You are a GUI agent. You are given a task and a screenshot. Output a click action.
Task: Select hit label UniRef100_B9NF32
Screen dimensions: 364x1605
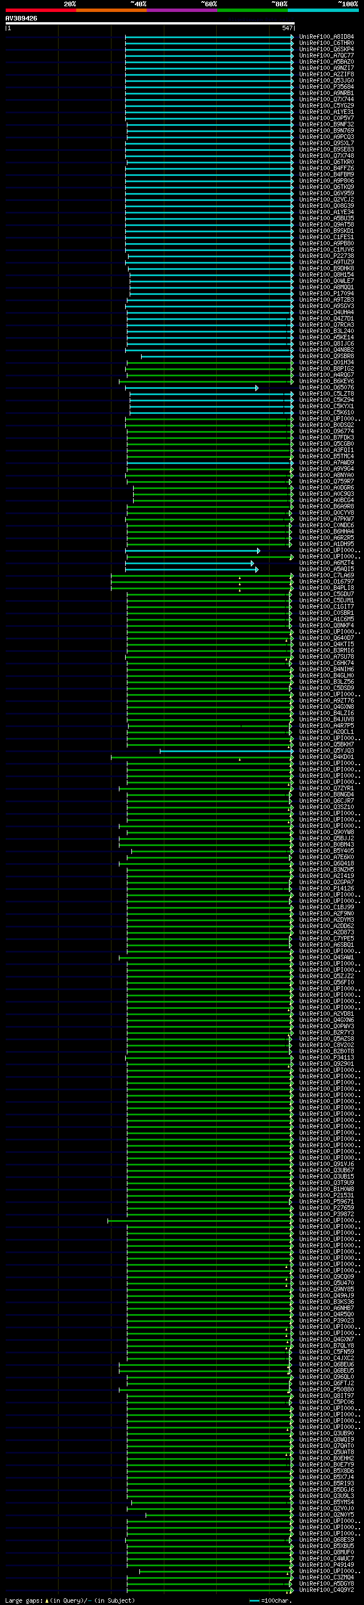[x=326, y=125]
